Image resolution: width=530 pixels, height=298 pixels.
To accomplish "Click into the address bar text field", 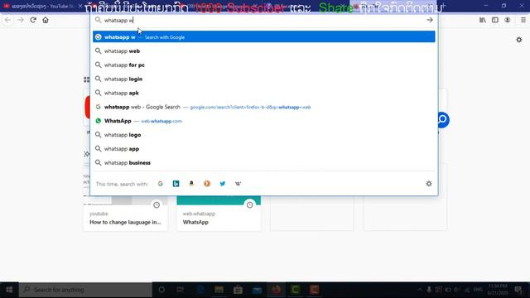I will pyautogui.click(x=263, y=20).
